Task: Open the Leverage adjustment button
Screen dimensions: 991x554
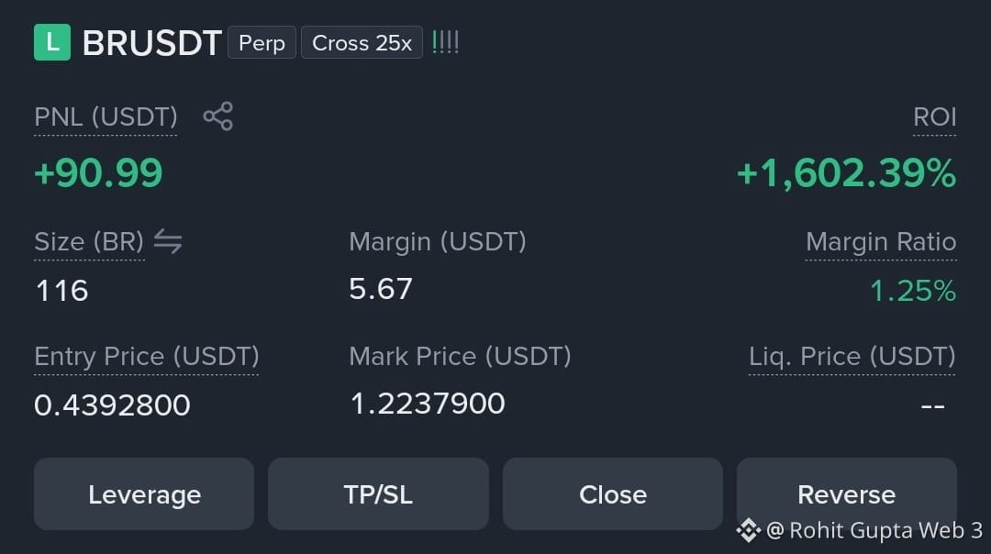Action: pos(144,494)
